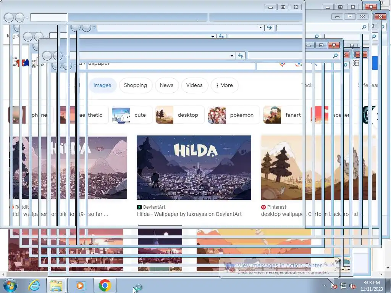The image size is (391, 293).
Task: Click the vertical scrollbar down arrow
Action: pyautogui.click(x=388, y=268)
